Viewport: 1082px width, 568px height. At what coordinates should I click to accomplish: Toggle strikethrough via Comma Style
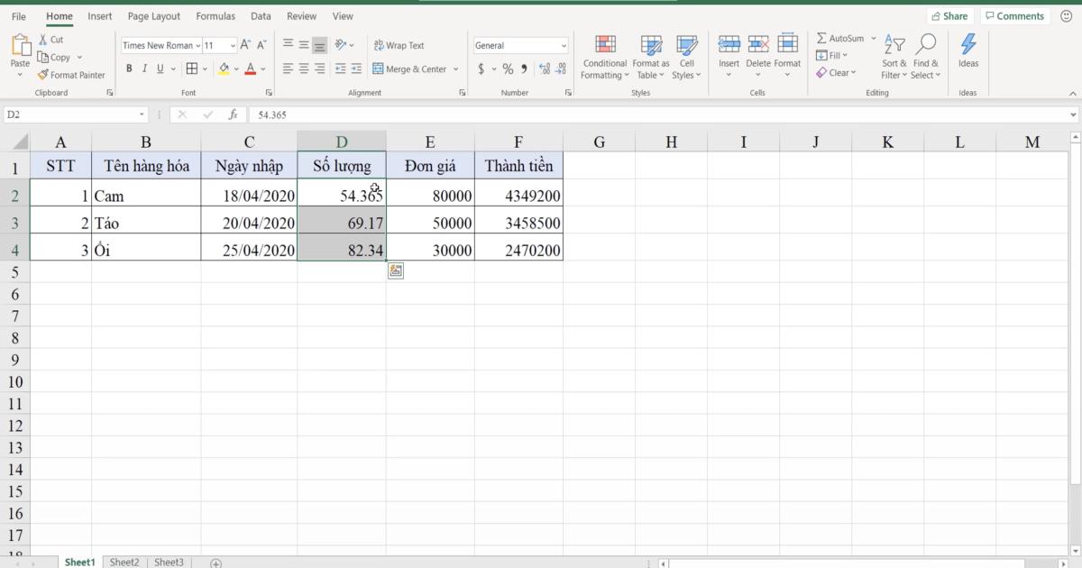[x=523, y=68]
